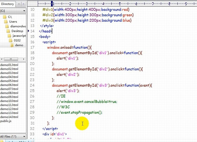The image size is (197, 142).
Task: Click the folder icon next to Users
Action: point(6,21)
